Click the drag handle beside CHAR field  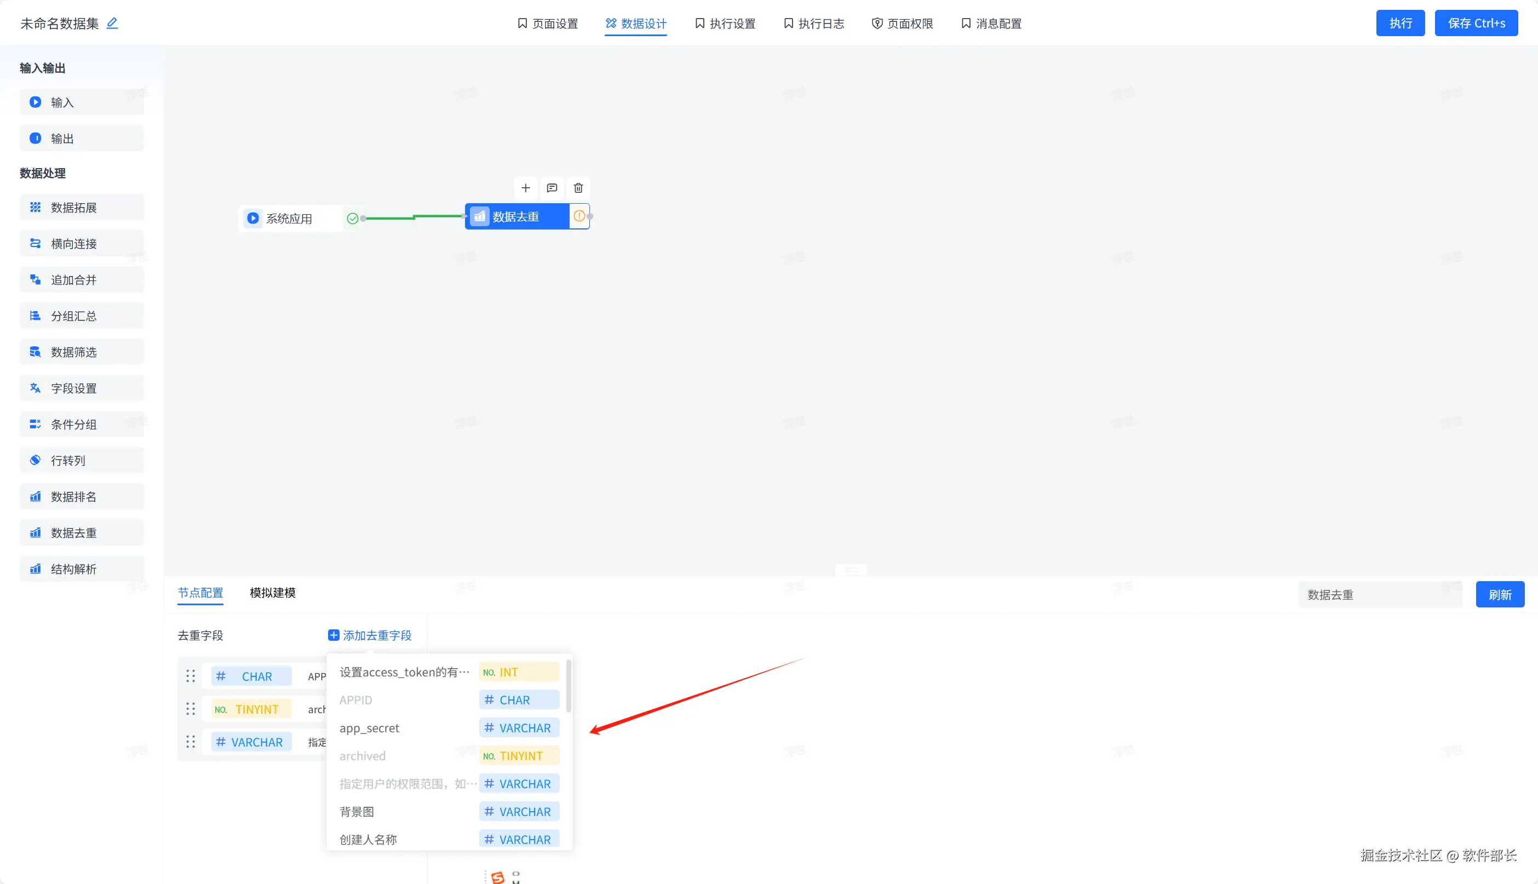click(x=190, y=676)
